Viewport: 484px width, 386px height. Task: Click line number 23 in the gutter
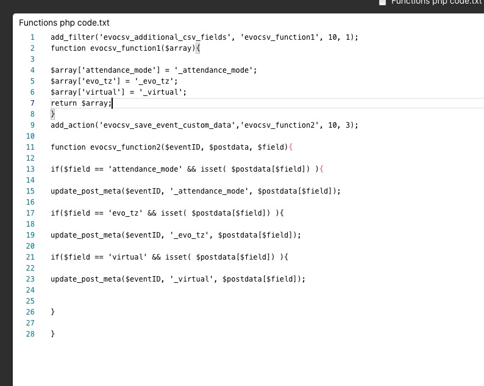click(30, 279)
